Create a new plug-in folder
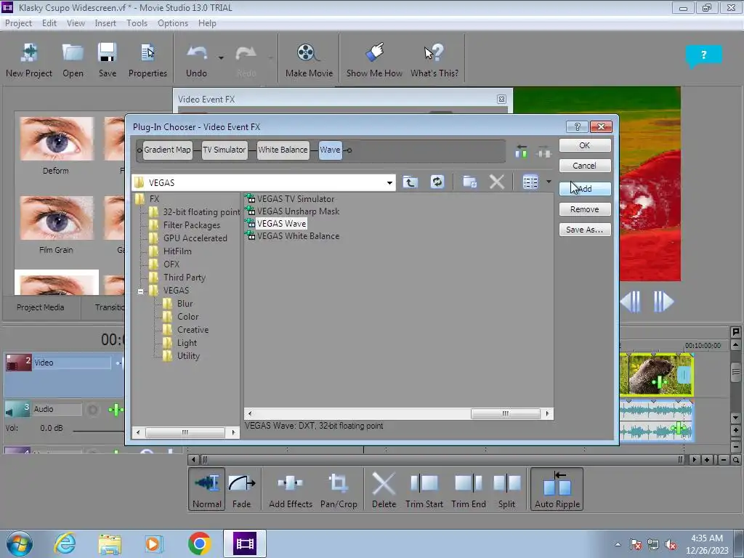This screenshot has height=558, width=744. click(x=470, y=182)
